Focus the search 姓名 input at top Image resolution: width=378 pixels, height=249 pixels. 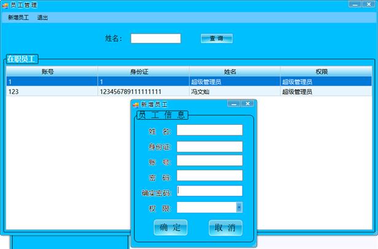click(x=156, y=39)
